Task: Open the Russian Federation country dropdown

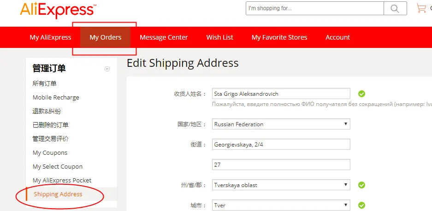Action: 281,124
